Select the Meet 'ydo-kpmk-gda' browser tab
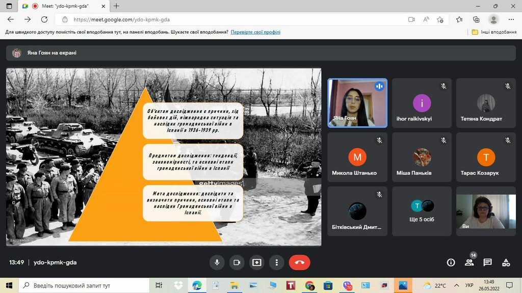The image size is (522, 293). [x=64, y=6]
